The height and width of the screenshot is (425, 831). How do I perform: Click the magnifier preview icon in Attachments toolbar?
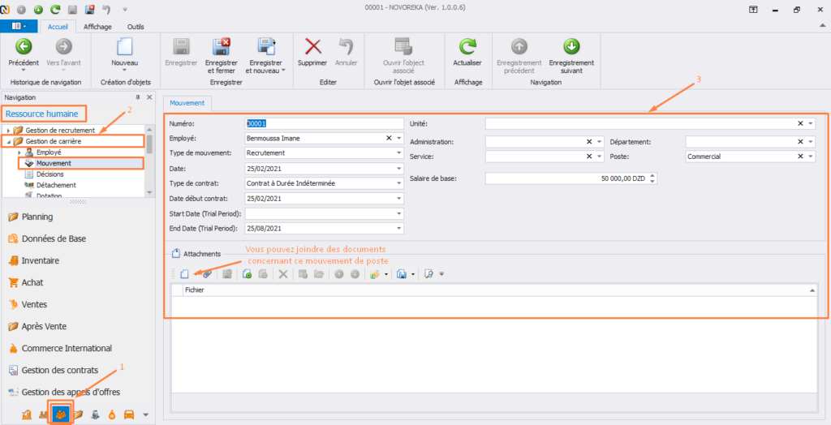coord(428,274)
